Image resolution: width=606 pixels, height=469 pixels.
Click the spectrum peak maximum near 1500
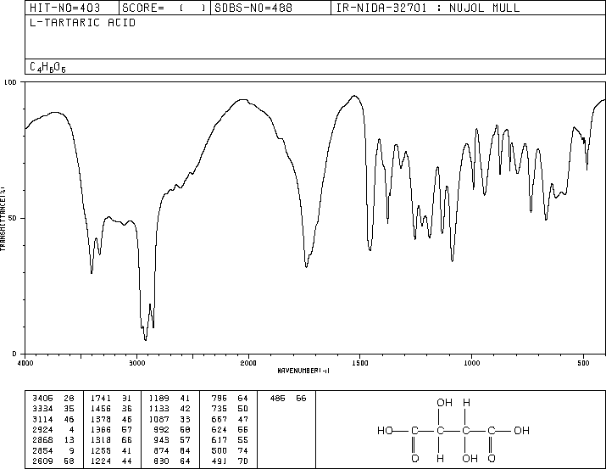coord(354,96)
